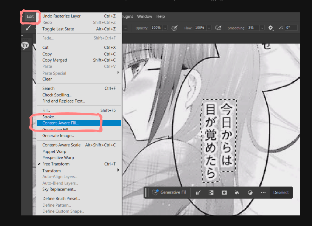Image resolution: width=312 pixels, height=226 pixels.
Task: Create mask from selection icon
Action: [x=224, y=193]
